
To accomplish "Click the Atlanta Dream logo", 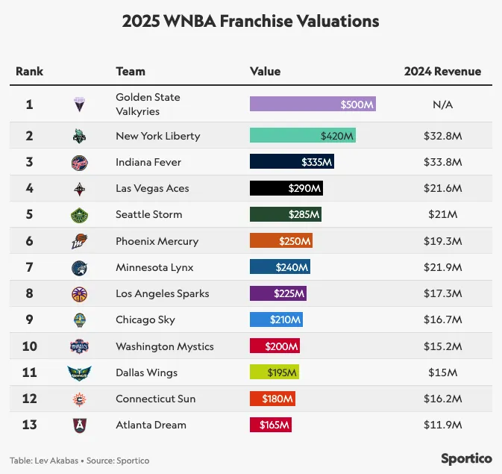I will [x=79, y=425].
